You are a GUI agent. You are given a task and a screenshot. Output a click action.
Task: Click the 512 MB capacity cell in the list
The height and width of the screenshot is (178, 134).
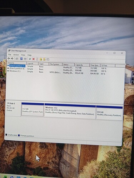(78, 68)
